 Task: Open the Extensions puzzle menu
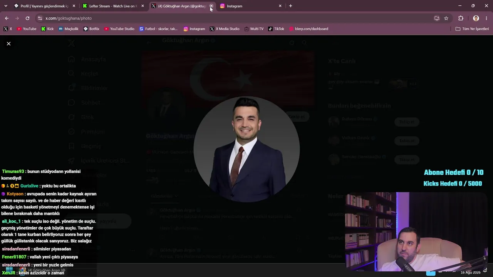click(461, 18)
